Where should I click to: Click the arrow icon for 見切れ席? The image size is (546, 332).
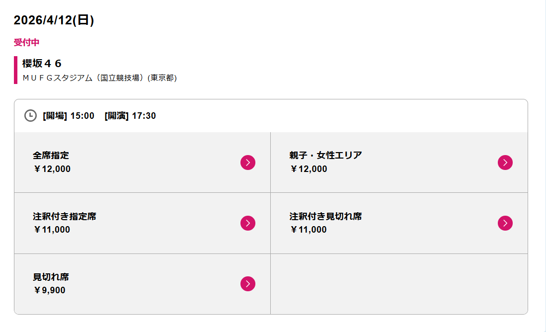pos(248,284)
